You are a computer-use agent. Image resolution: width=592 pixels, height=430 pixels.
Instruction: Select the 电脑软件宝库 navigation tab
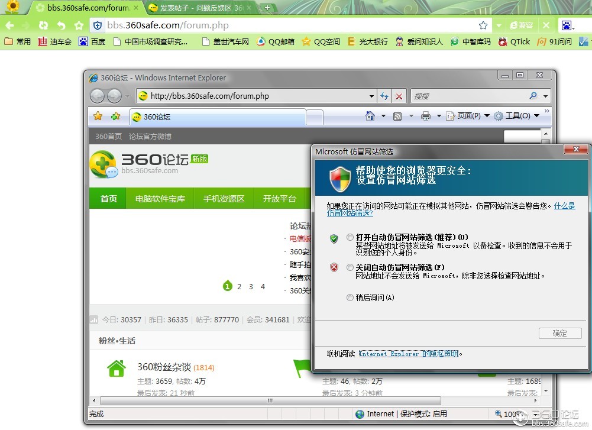tap(160, 199)
